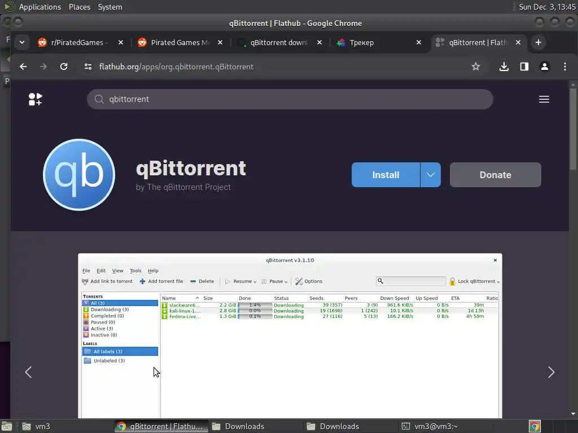Open the Chrome profile icon
The image size is (578, 433).
[x=545, y=67]
